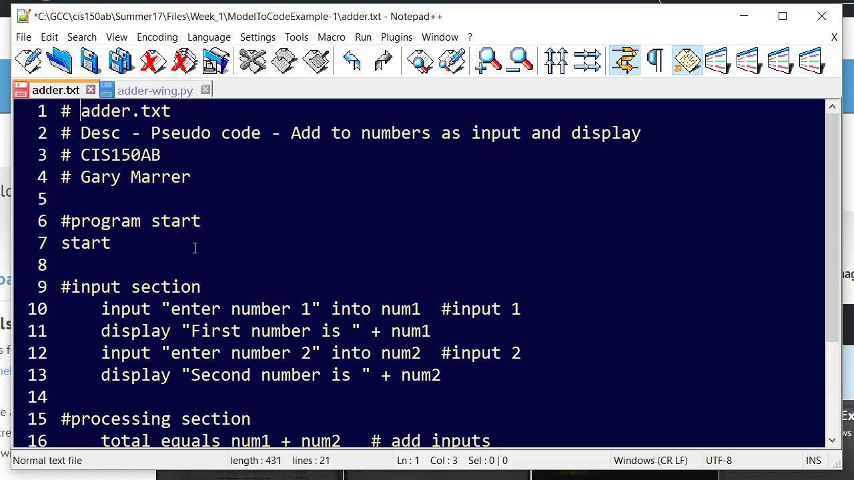Viewport: 854px width, 480px height.
Task: Open a file using the folder icon
Action: pyautogui.click(x=59, y=61)
